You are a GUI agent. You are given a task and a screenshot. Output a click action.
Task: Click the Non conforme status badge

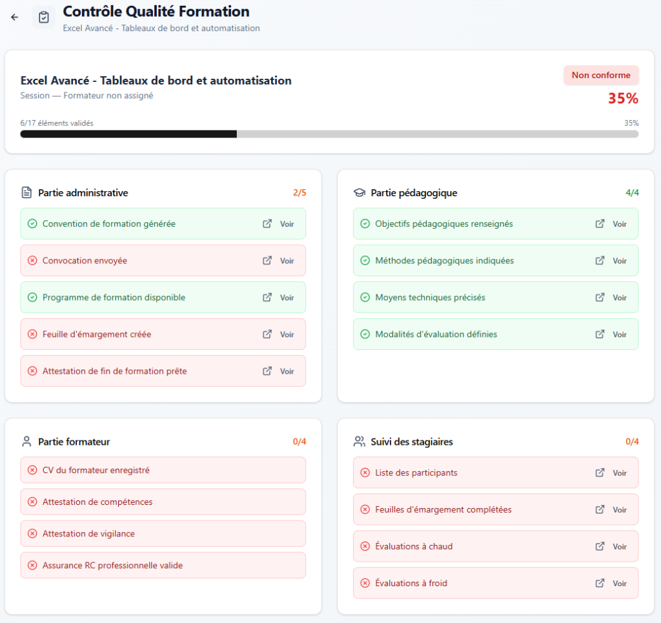pos(601,75)
